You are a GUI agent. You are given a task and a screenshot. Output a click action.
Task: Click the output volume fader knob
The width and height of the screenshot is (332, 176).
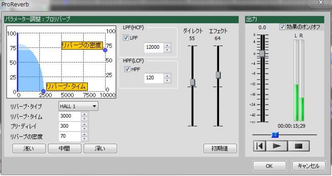[x=262, y=53]
